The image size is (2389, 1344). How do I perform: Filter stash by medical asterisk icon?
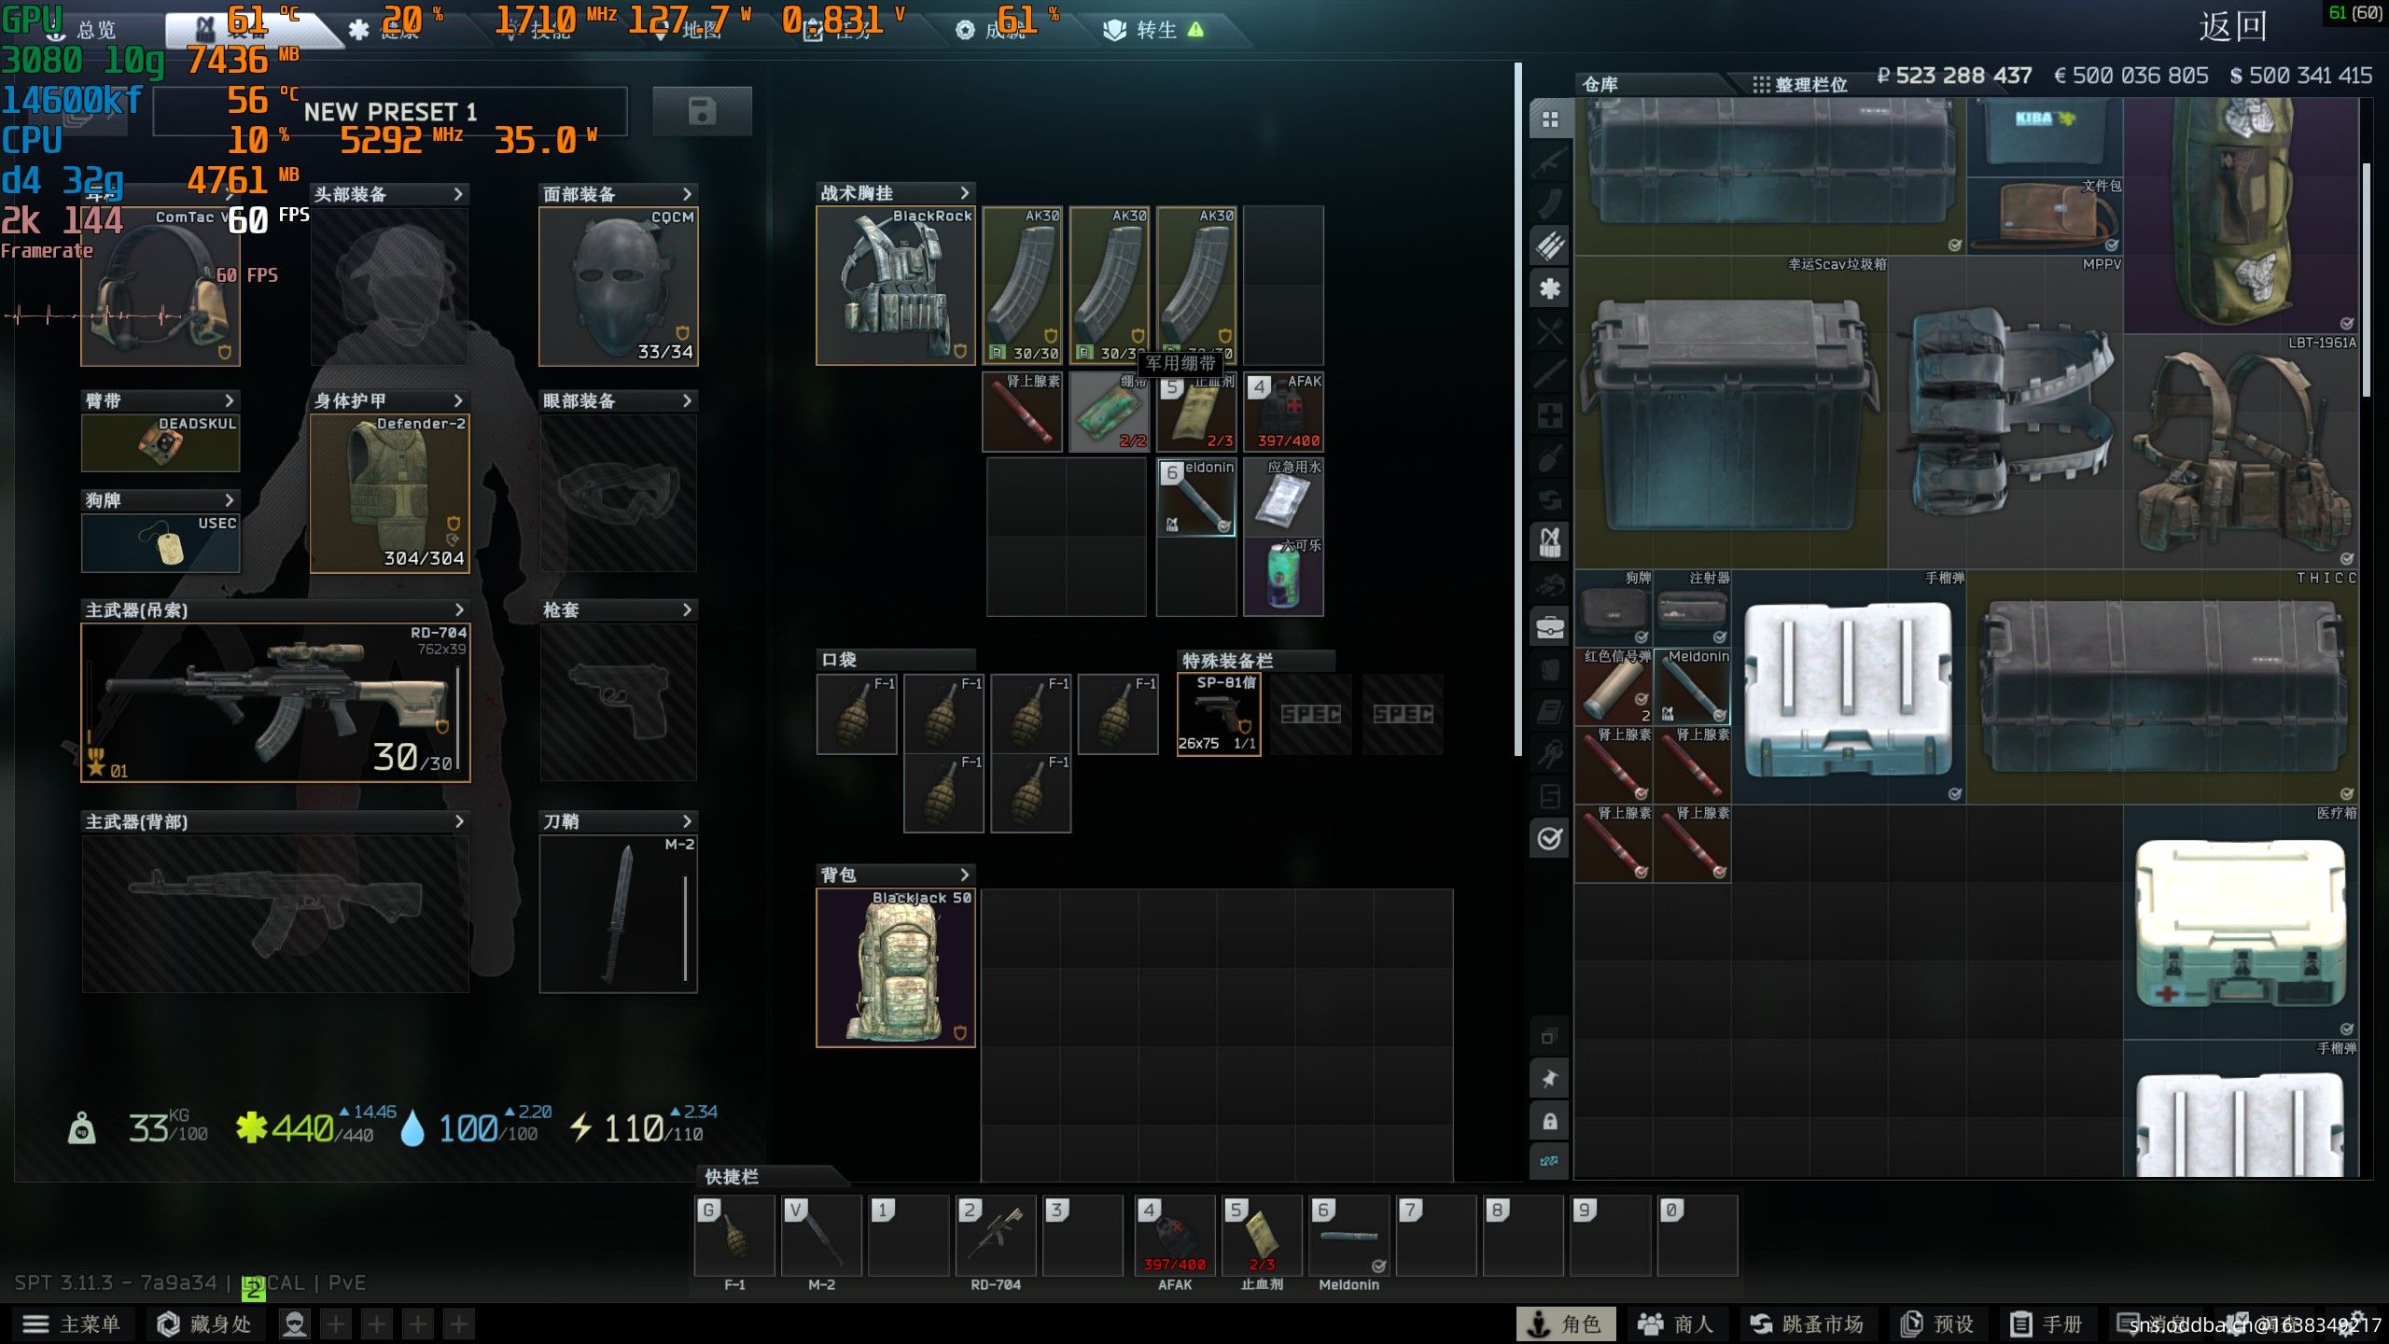point(1550,288)
